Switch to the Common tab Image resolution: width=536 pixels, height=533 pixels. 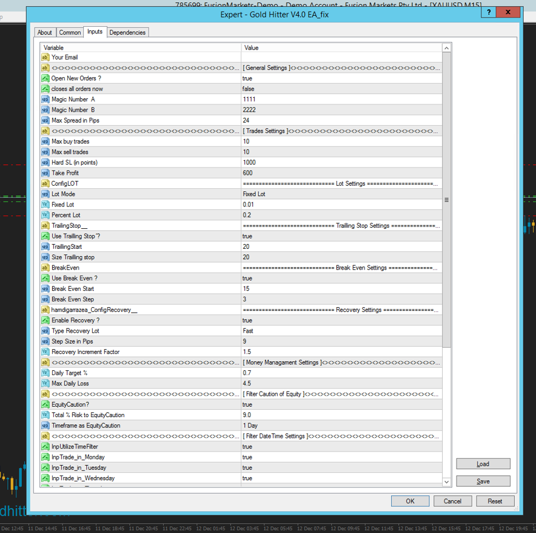point(70,32)
